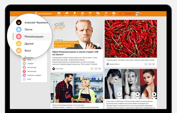Image resolution: width=177 pixels, height=113 pixels.
Task: Click the Поиск search field
Action: (127, 14)
